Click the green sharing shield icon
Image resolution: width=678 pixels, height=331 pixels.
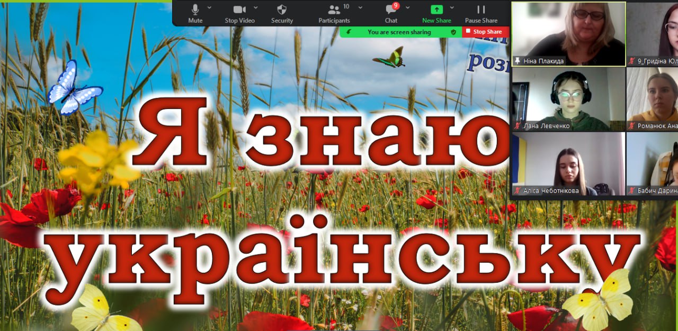pos(453,32)
